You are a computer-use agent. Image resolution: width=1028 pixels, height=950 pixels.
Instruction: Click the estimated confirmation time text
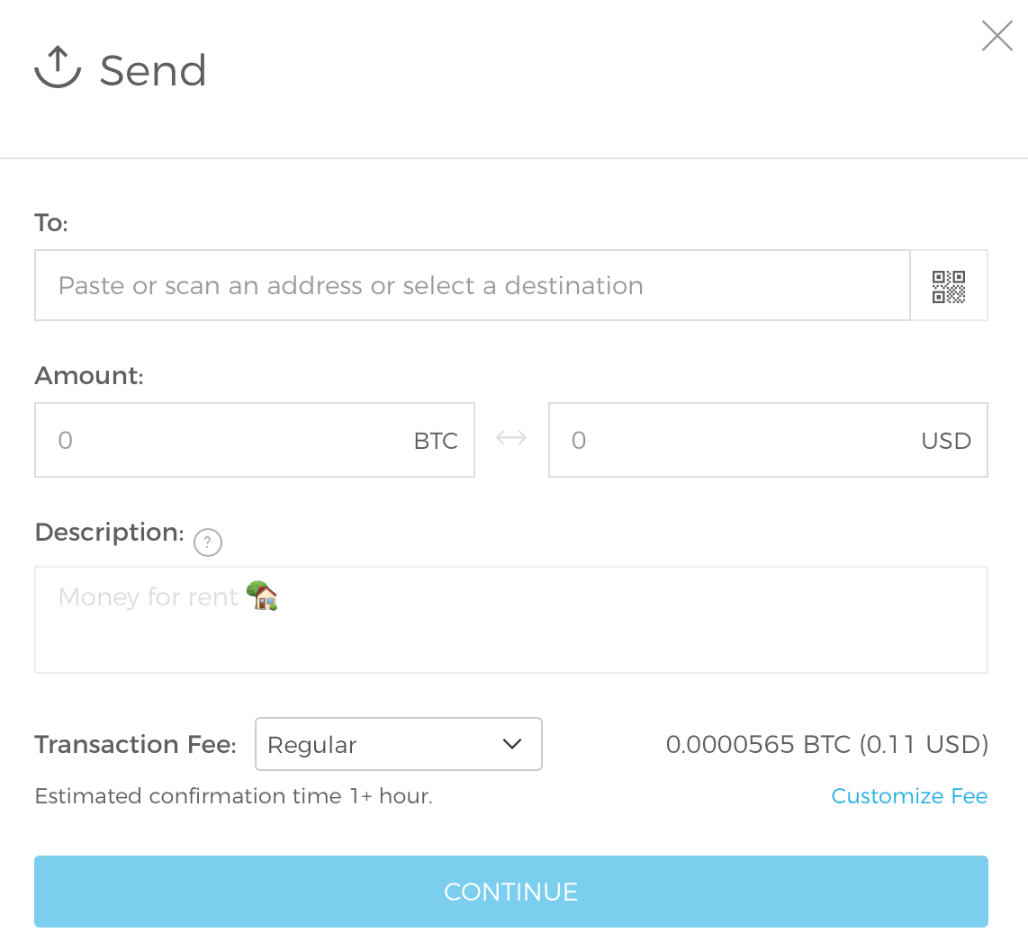233,796
